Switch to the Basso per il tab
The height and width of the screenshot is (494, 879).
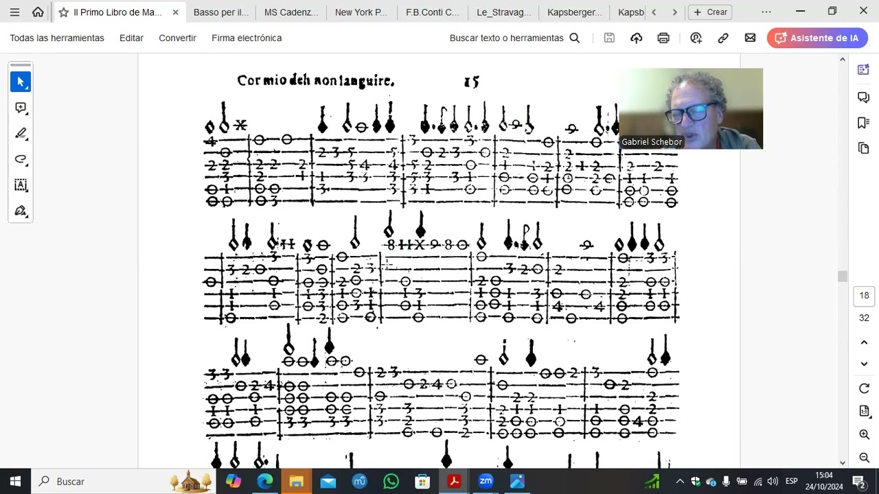(x=221, y=12)
